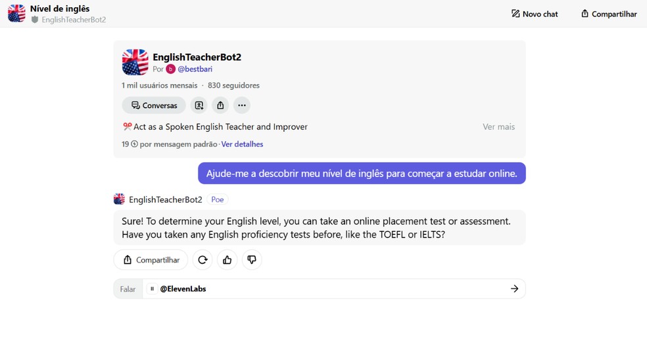Click the flag avatar in the top-left header

pyautogui.click(x=16, y=13)
